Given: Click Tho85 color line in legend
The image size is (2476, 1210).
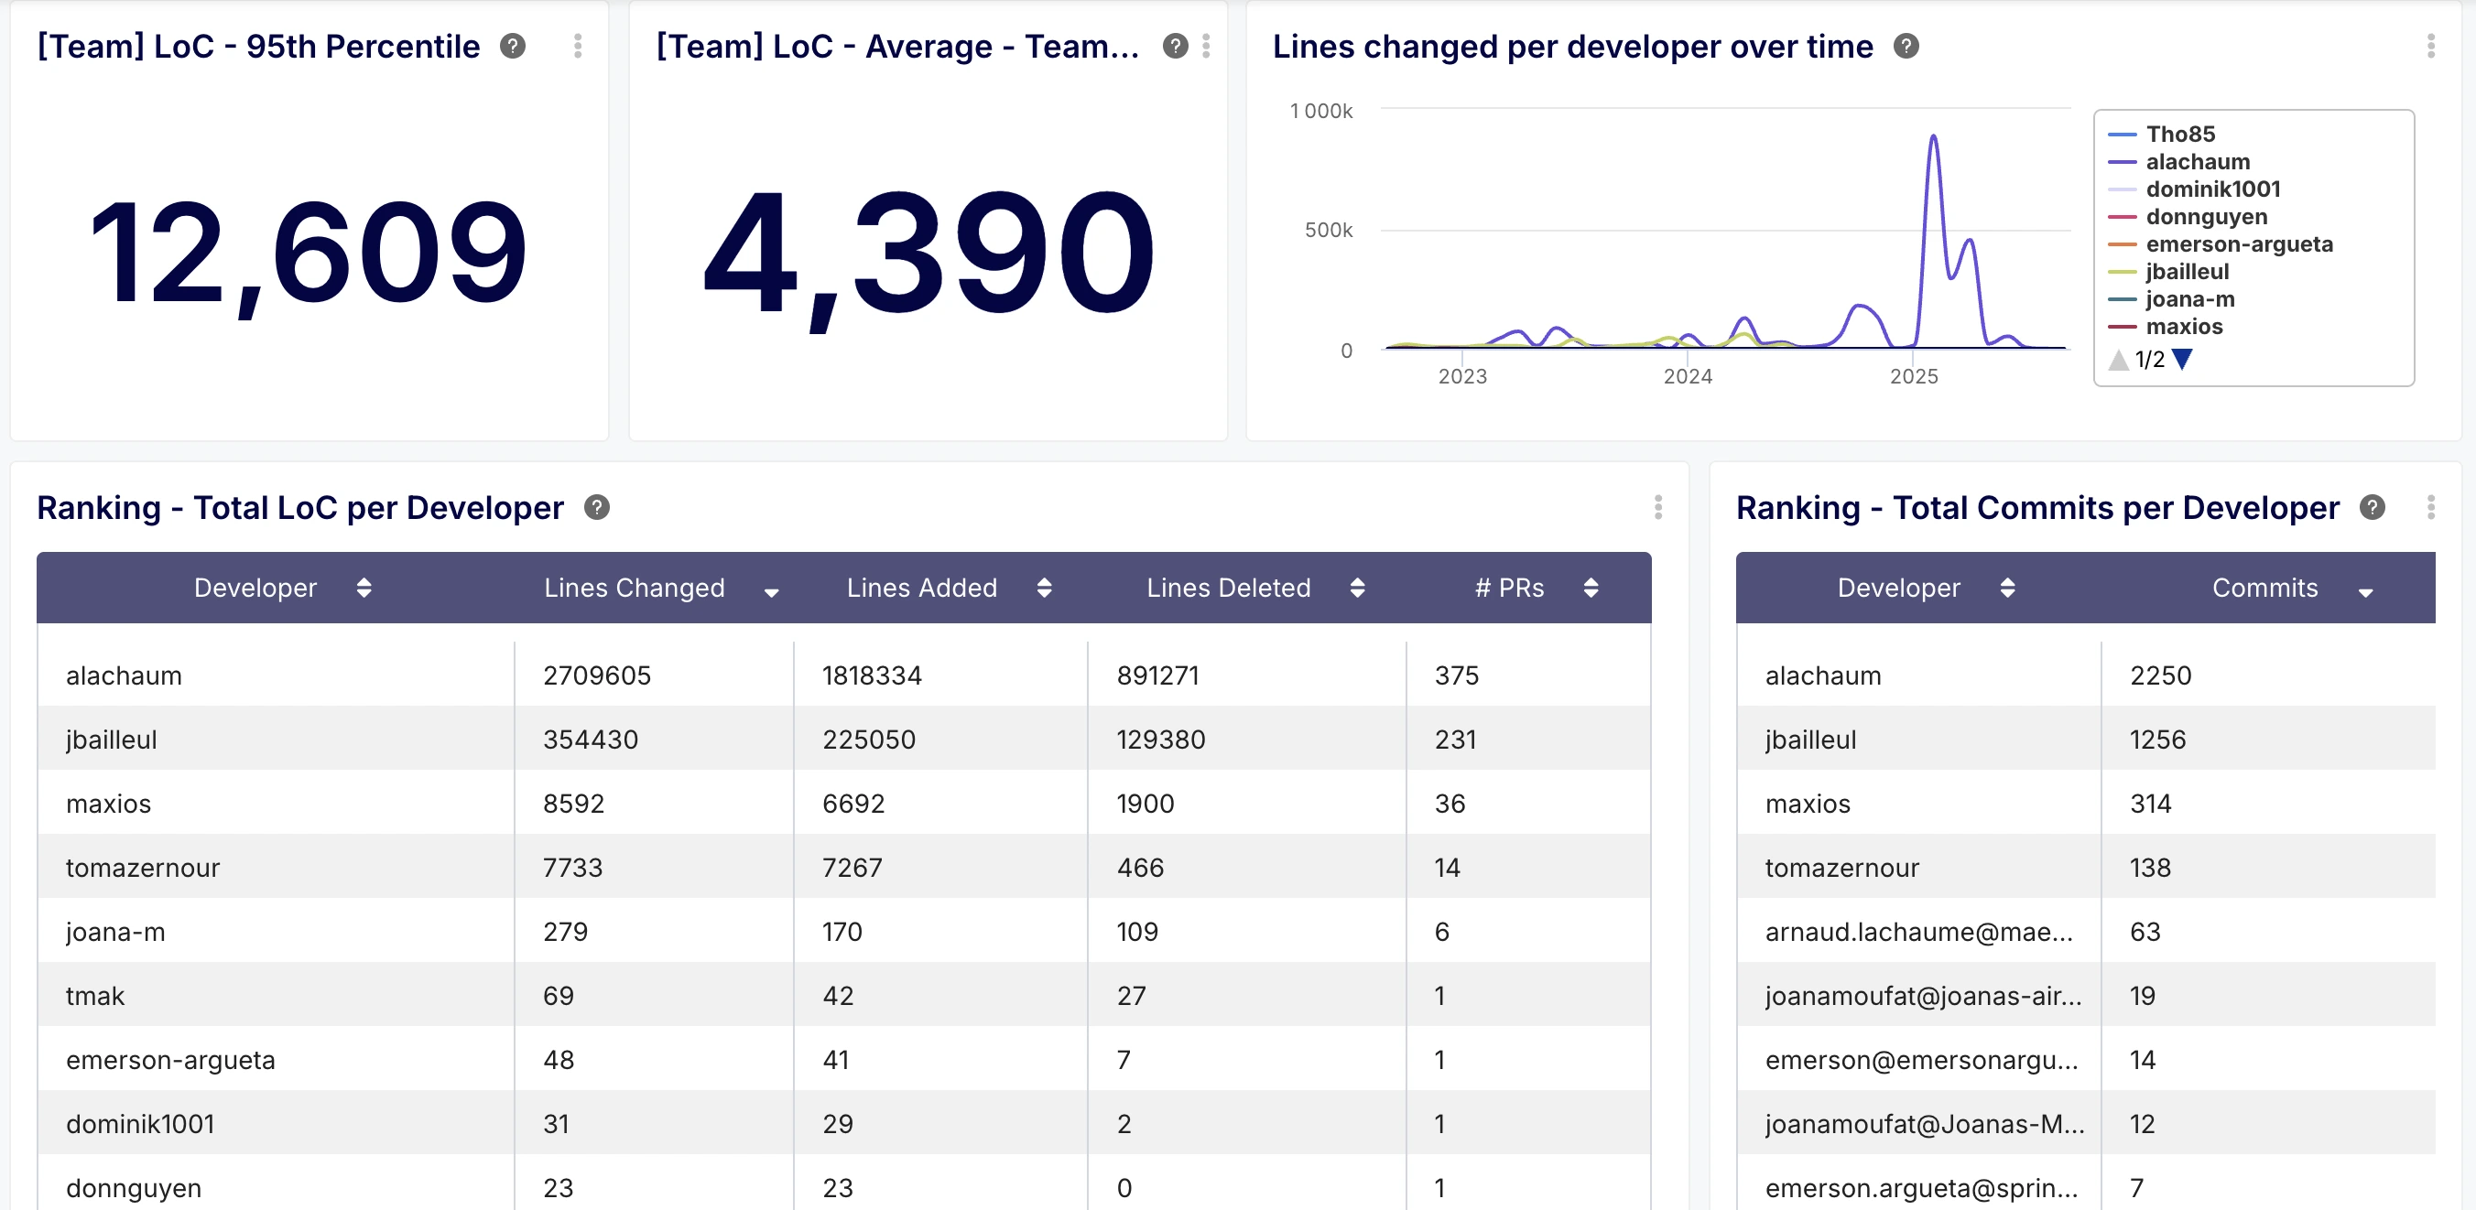Looking at the screenshot, I should [2122, 135].
